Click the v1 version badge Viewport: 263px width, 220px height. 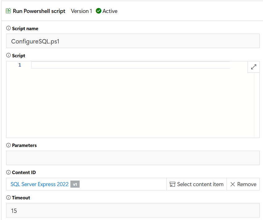tap(75, 184)
